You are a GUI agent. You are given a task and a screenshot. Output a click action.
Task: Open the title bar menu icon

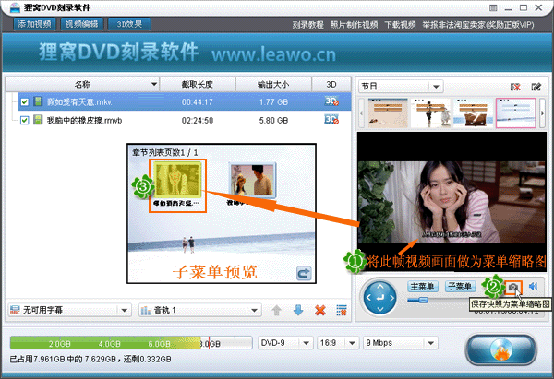pyautogui.click(x=493, y=7)
